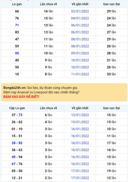The width and height of the screenshot is (128, 182).
Task: Open the 13/01/2022 date link
Action: click(80, 115)
